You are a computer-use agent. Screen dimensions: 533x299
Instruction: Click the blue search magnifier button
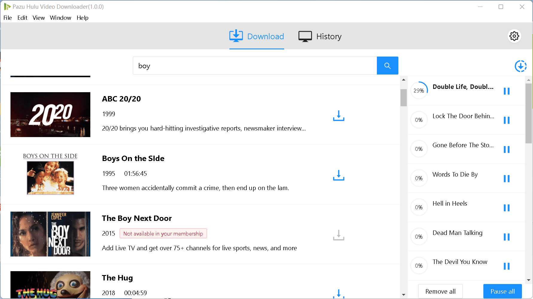coord(387,66)
